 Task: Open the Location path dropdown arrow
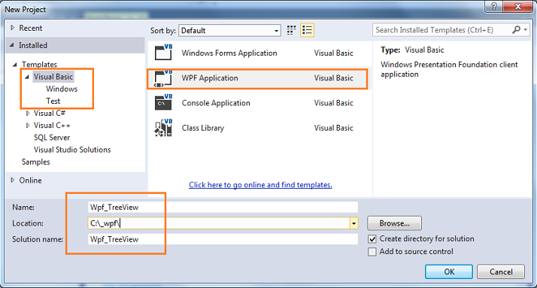pyautogui.click(x=353, y=223)
